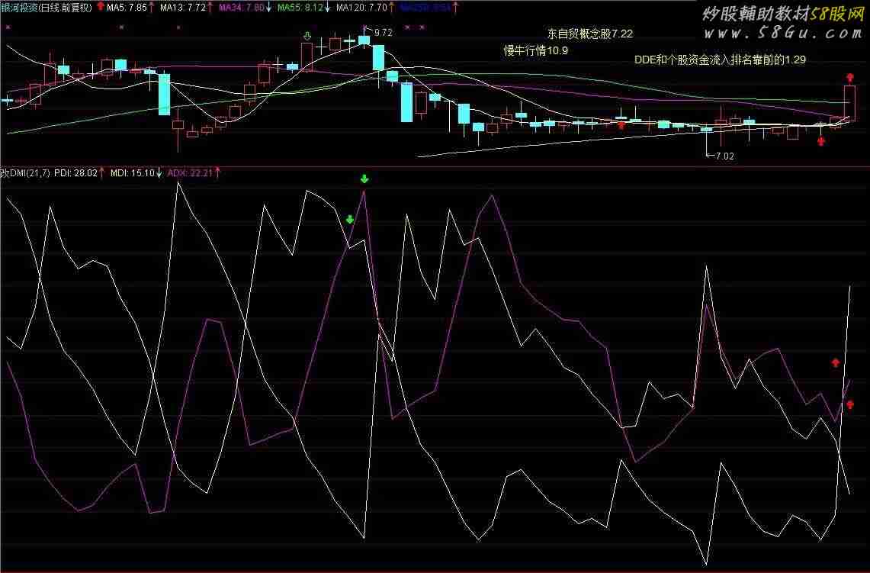Select the MDI: 15.10 indicator value
Image resolution: width=870 pixels, height=573 pixels.
click(133, 173)
